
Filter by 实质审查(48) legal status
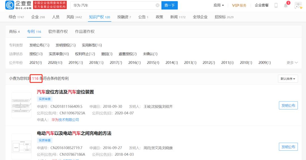(x=59, y=54)
